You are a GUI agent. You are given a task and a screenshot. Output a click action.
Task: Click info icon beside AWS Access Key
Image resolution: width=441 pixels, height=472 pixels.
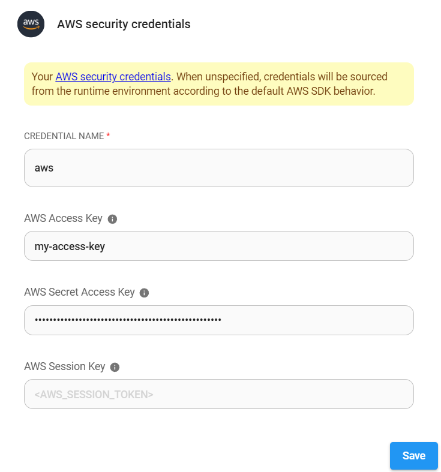(112, 219)
